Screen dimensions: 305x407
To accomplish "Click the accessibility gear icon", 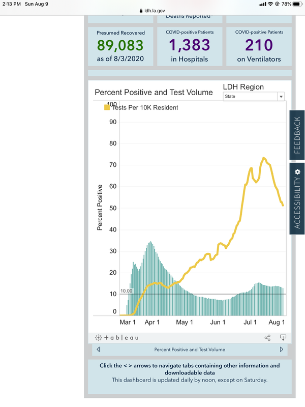I will 297,172.
